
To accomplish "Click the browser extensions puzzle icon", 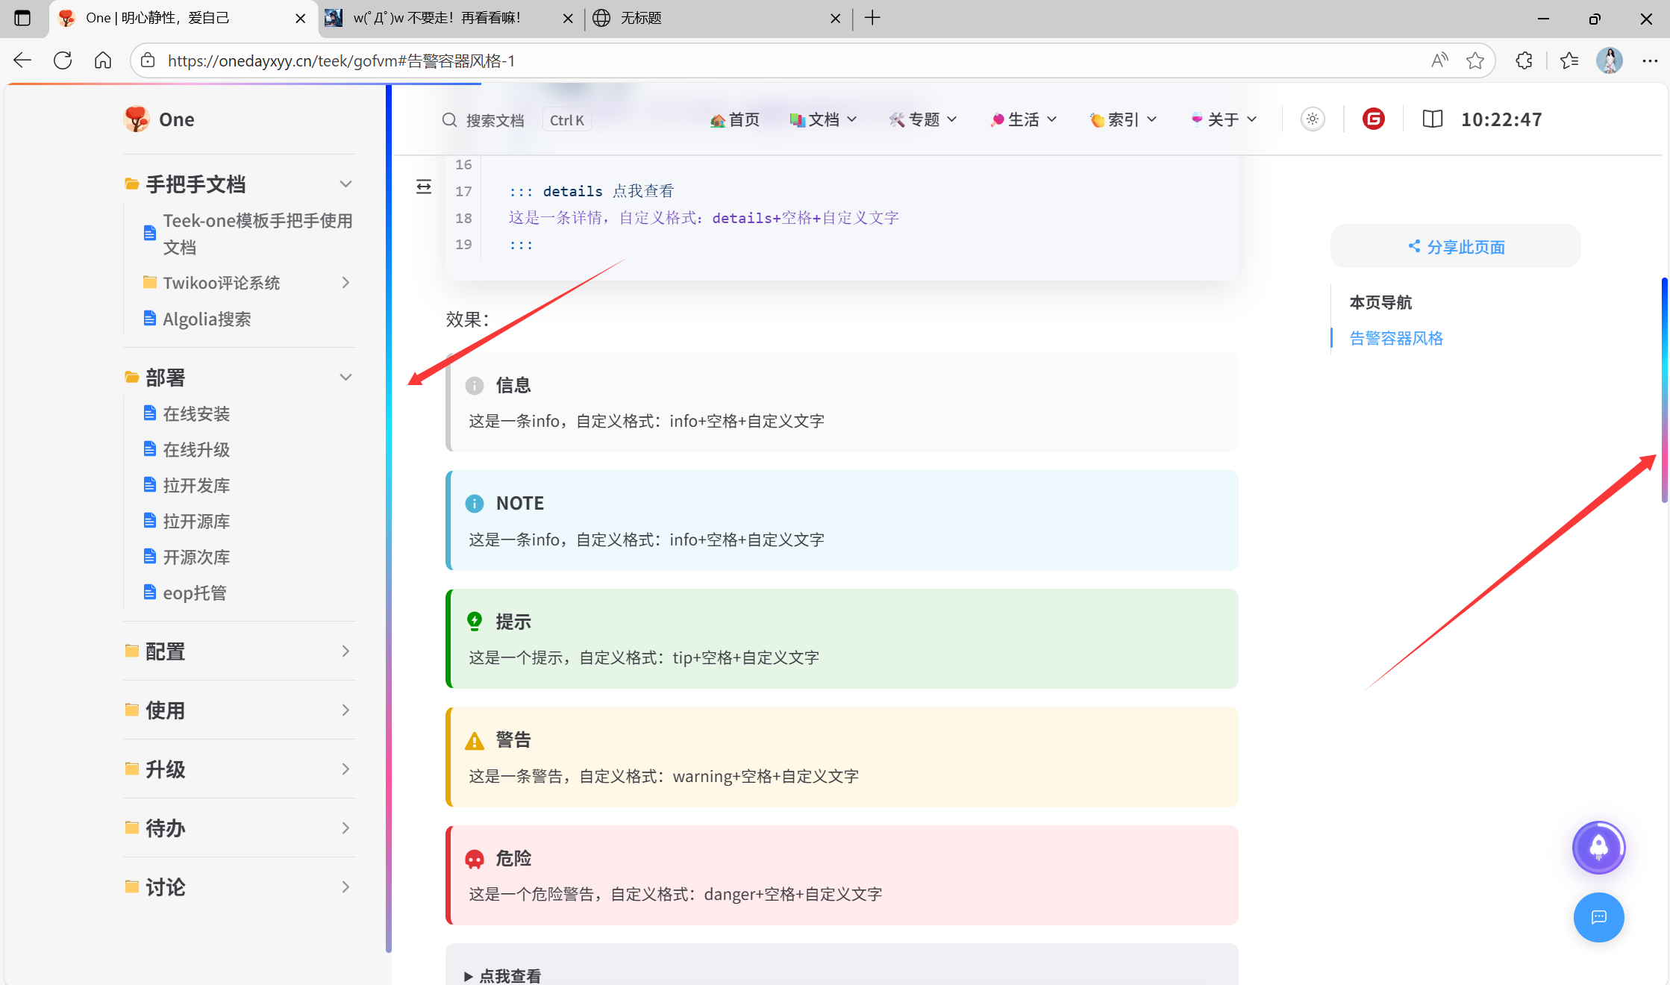I will click(1524, 60).
